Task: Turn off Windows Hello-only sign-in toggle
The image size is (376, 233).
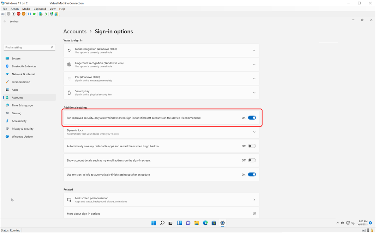Action: [252, 118]
